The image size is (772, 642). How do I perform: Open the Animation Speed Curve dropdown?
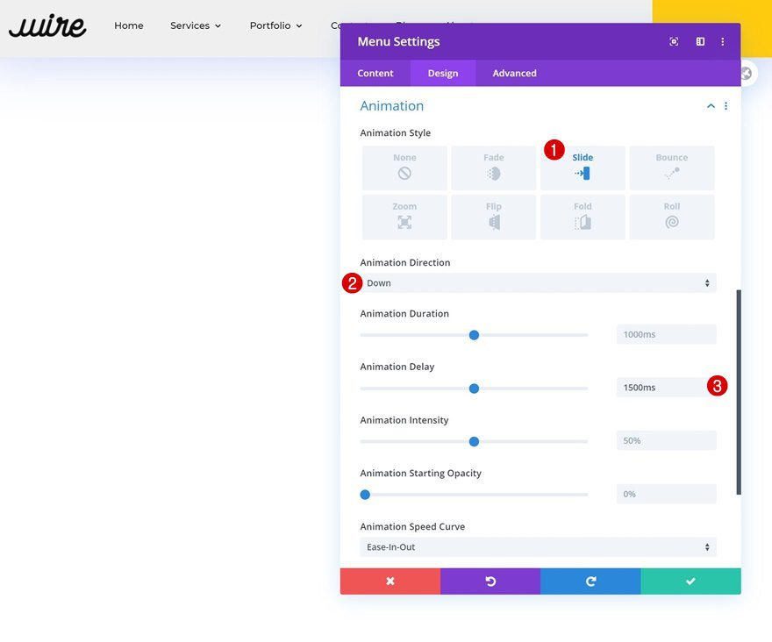(x=537, y=547)
